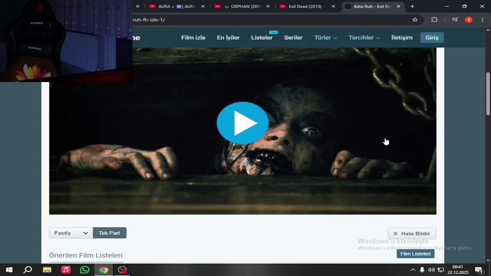Viewport: 491px width, 276px height.
Task: Play the Evil Dead video
Action: [x=242, y=123]
